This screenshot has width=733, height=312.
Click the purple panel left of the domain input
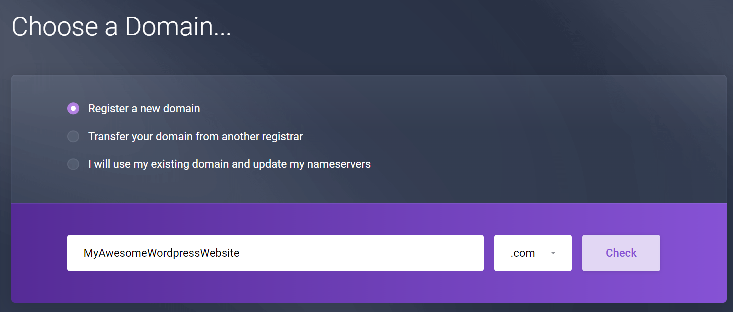click(x=39, y=253)
